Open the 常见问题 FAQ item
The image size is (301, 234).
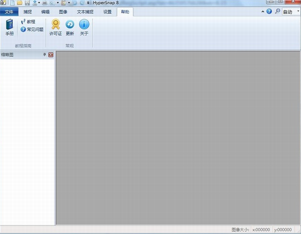[x=32, y=29]
